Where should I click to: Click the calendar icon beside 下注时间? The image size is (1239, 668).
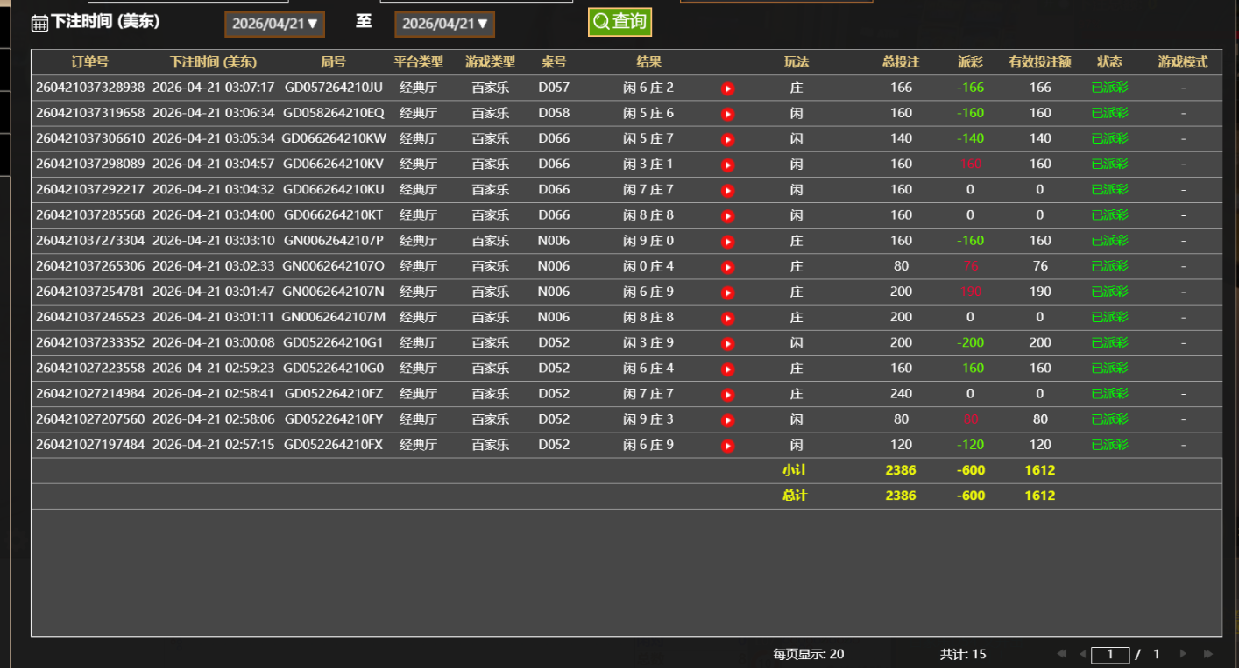click(39, 23)
